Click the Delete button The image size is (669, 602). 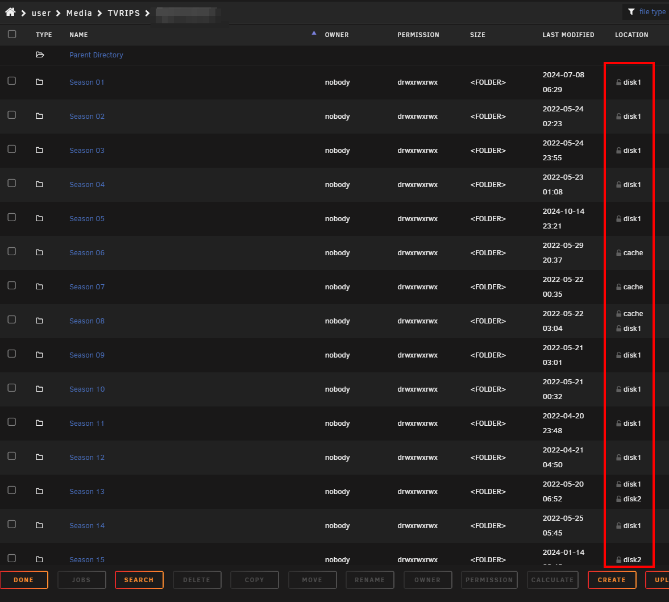197,580
